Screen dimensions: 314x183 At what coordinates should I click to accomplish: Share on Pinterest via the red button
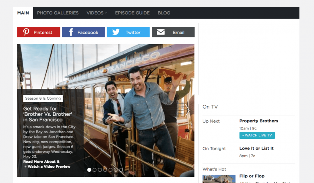[x=39, y=32]
